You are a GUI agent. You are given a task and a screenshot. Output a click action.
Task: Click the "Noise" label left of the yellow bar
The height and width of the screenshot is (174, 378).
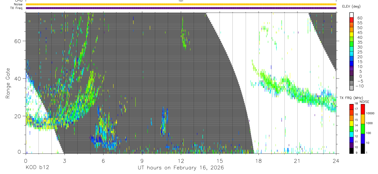coord(18,4)
